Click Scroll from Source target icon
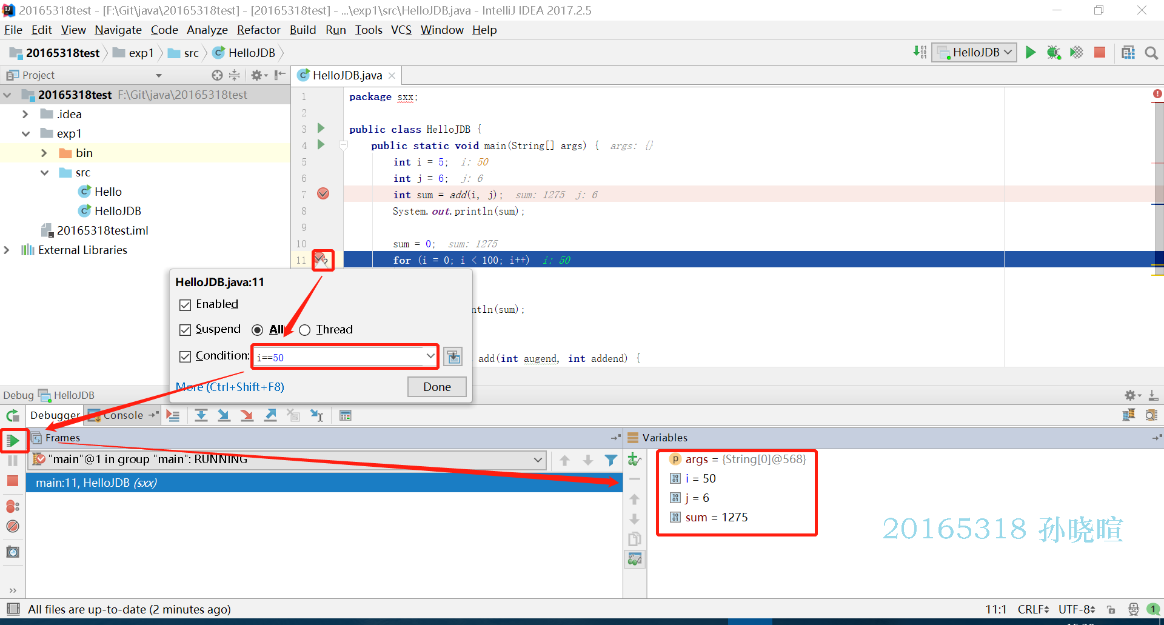The height and width of the screenshot is (625, 1164). tap(217, 75)
